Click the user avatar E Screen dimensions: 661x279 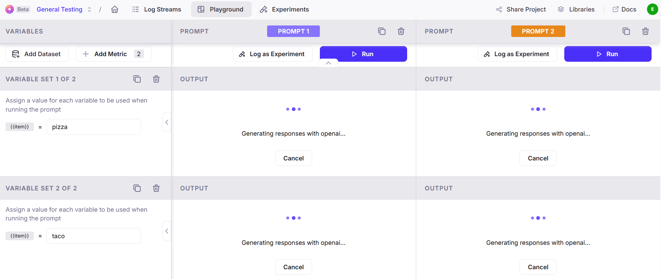[x=652, y=9]
